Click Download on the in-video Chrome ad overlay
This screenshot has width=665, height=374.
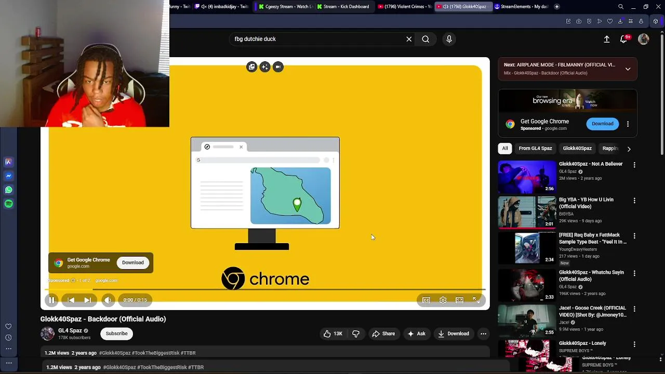click(133, 262)
